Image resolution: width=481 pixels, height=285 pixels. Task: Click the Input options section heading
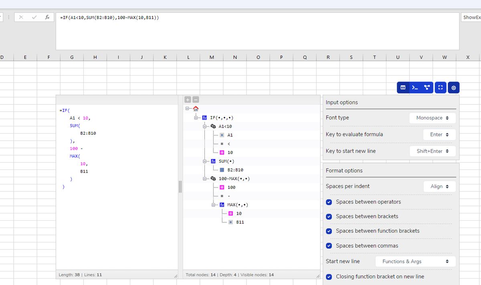[342, 102]
